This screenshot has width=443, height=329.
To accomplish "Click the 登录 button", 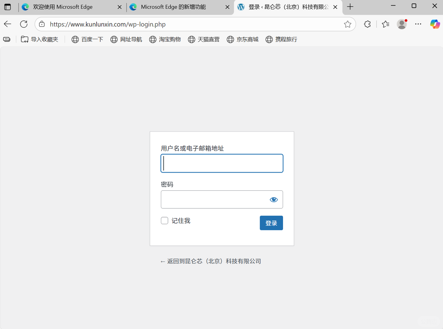I will pyautogui.click(x=271, y=223).
